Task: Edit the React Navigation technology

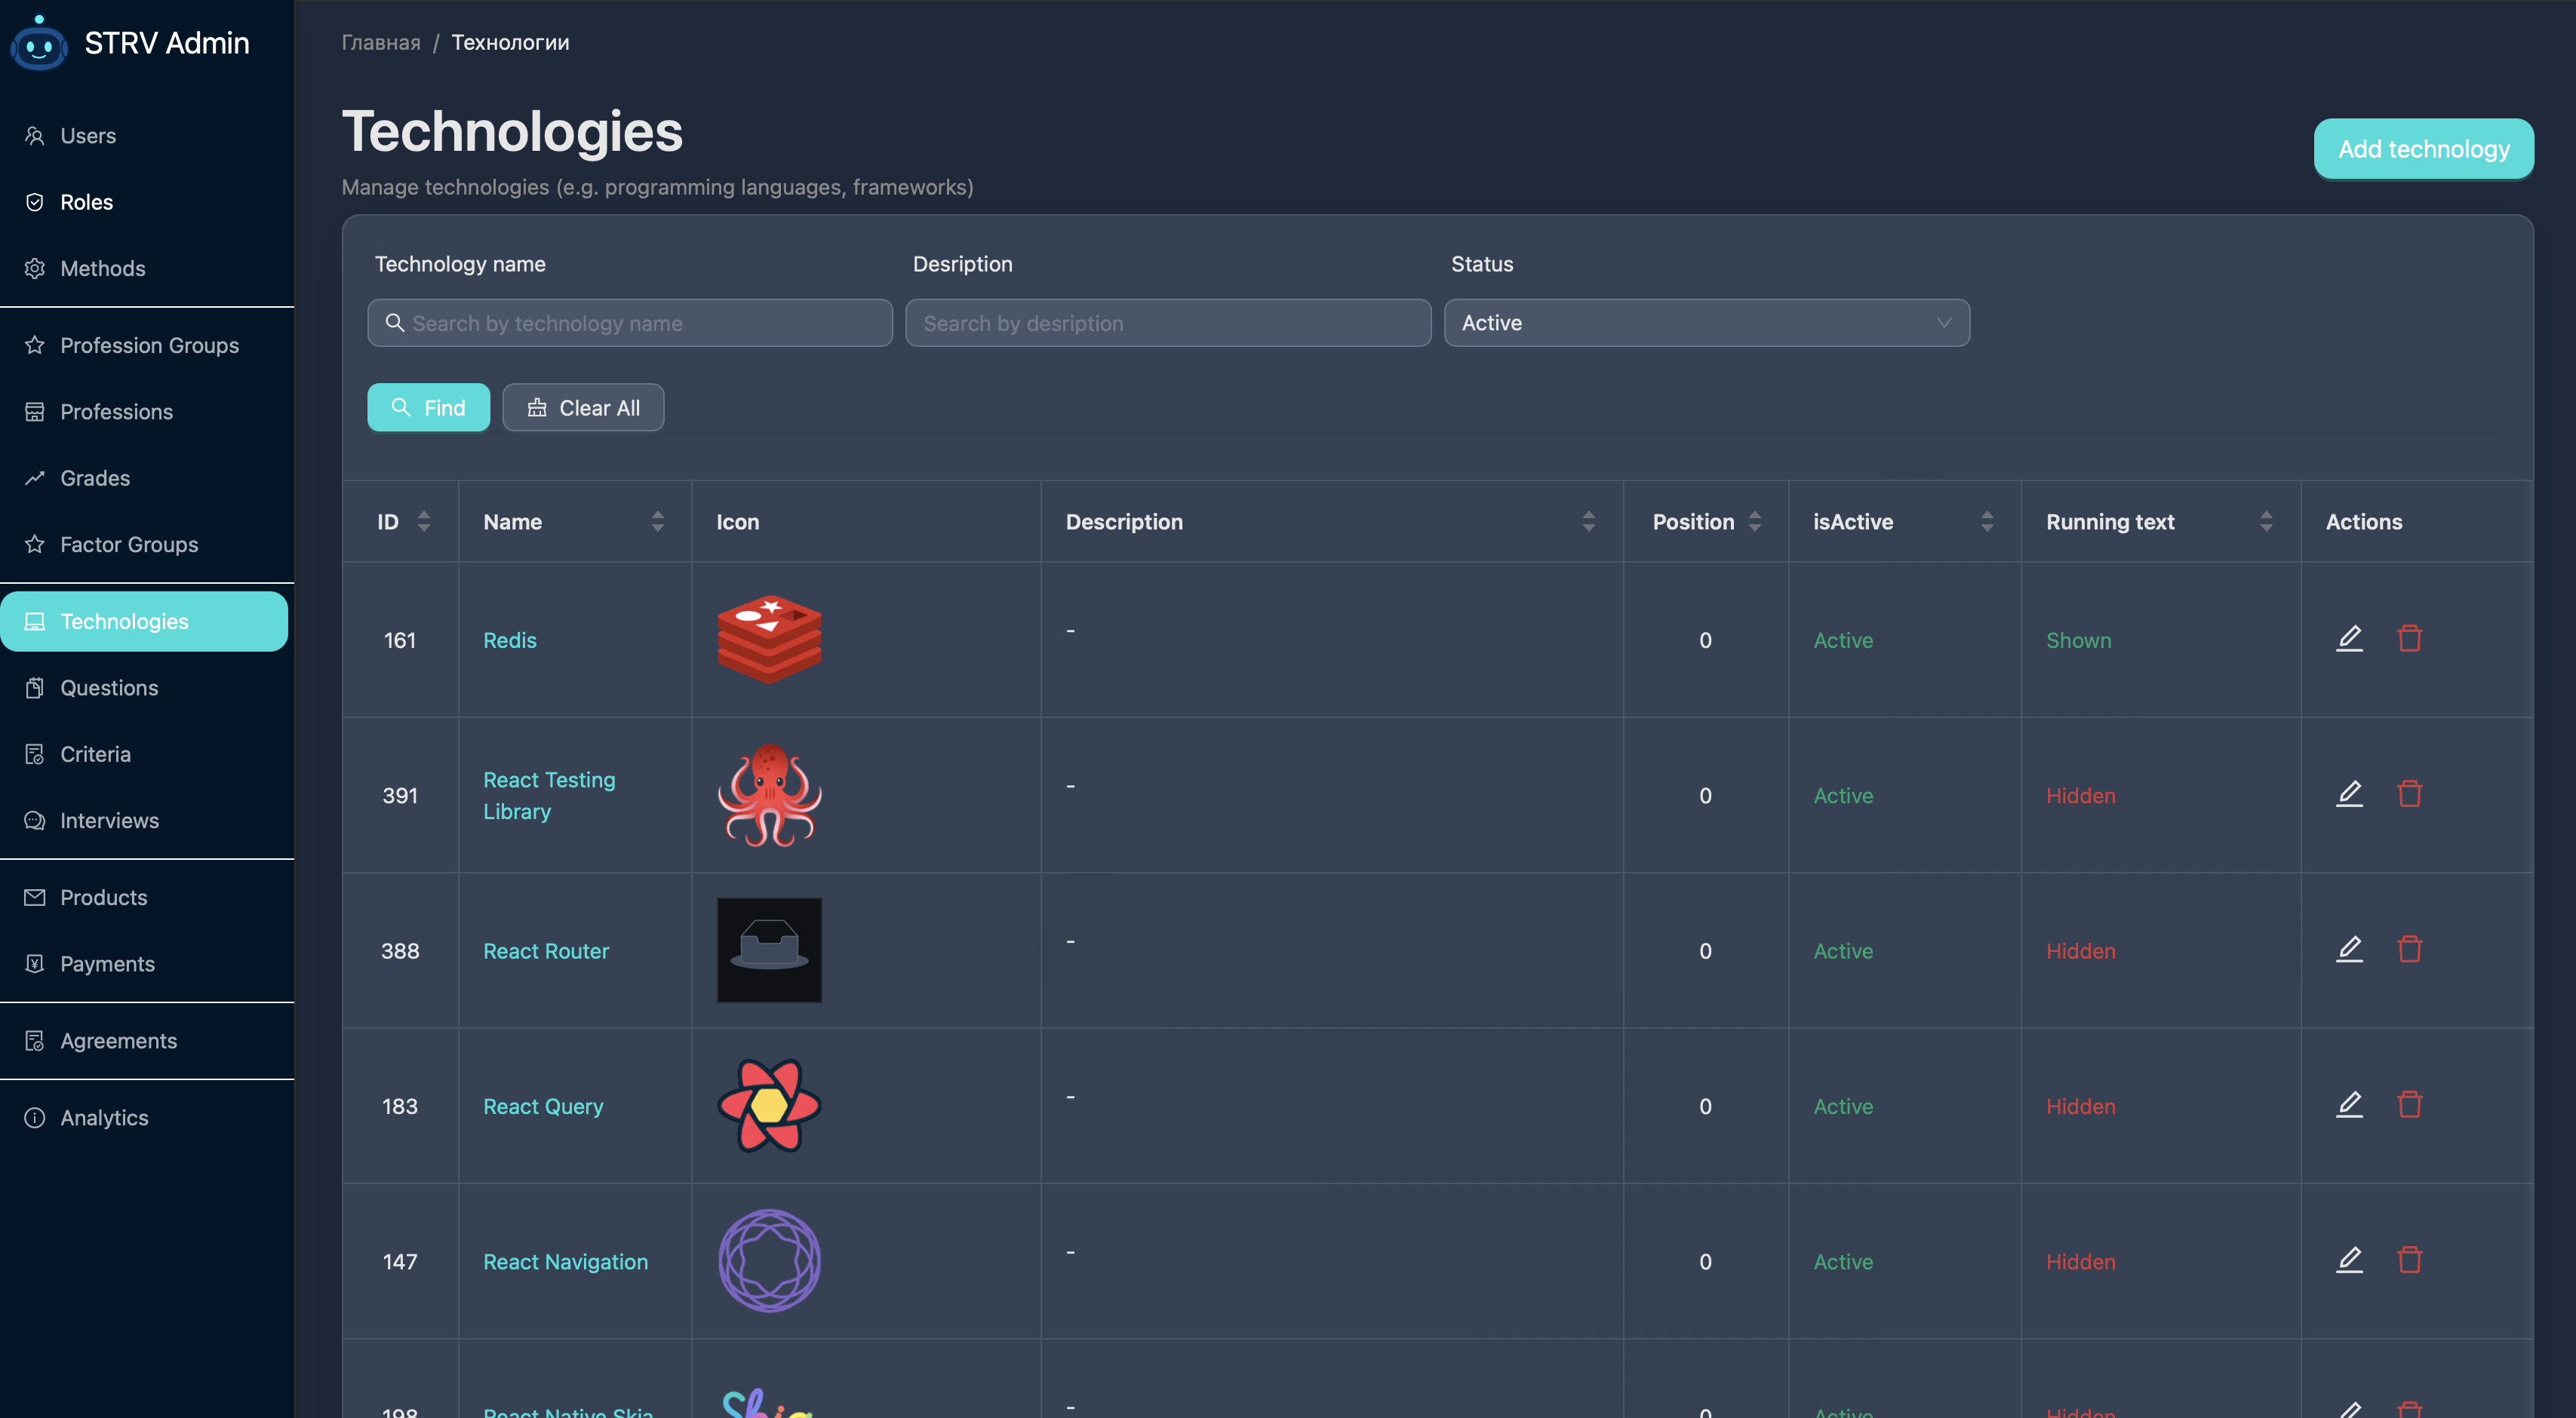Action: (x=2349, y=1260)
